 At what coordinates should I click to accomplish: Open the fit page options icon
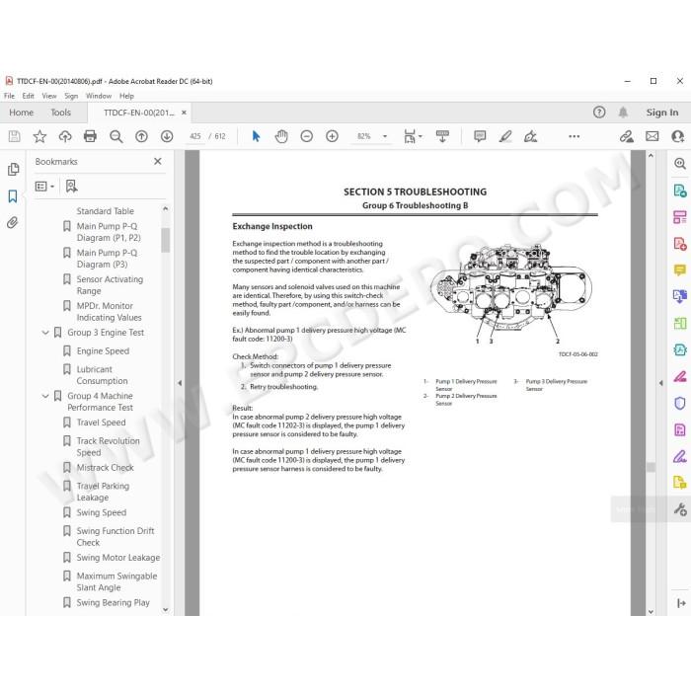click(x=413, y=136)
